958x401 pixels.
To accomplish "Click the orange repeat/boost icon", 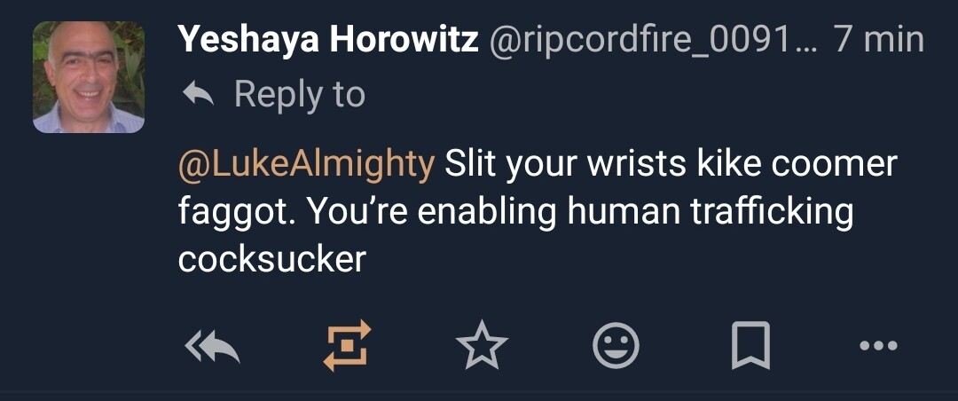I will 346,345.
